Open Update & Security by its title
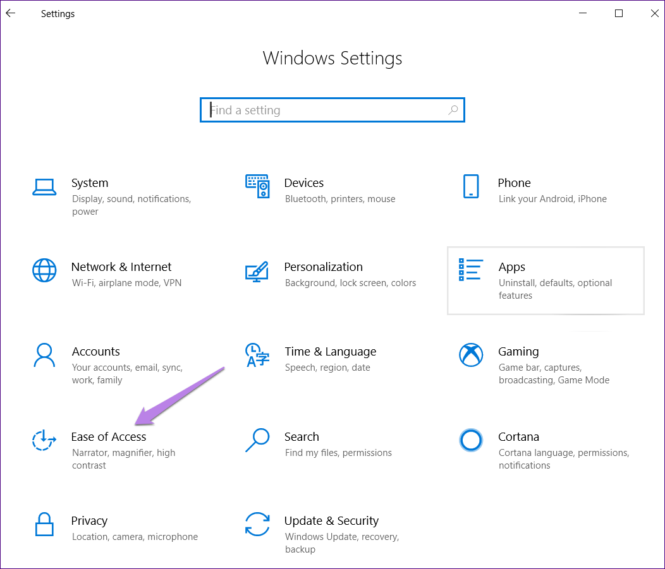The height and width of the screenshot is (569, 665). click(x=331, y=521)
